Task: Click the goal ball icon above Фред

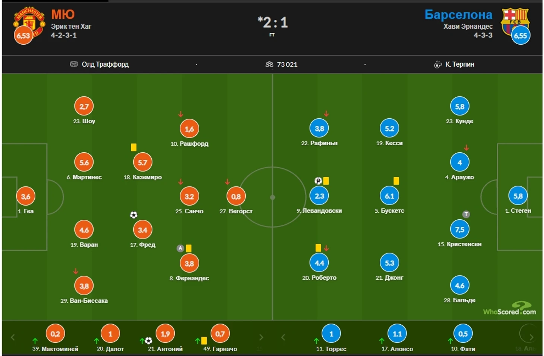Action: coord(134,215)
